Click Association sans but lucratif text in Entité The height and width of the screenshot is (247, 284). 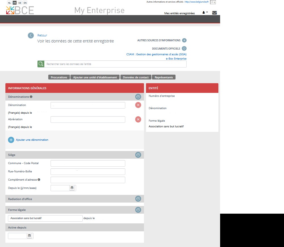point(166,126)
